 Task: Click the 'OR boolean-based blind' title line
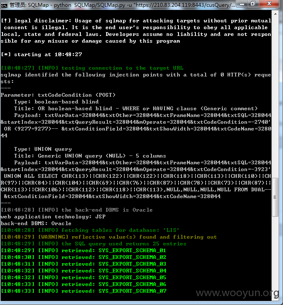pyautogui.click(x=136, y=109)
